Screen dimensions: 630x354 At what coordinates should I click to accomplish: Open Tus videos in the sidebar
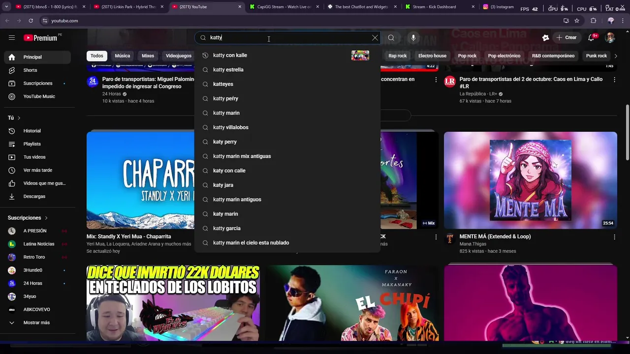38,157
